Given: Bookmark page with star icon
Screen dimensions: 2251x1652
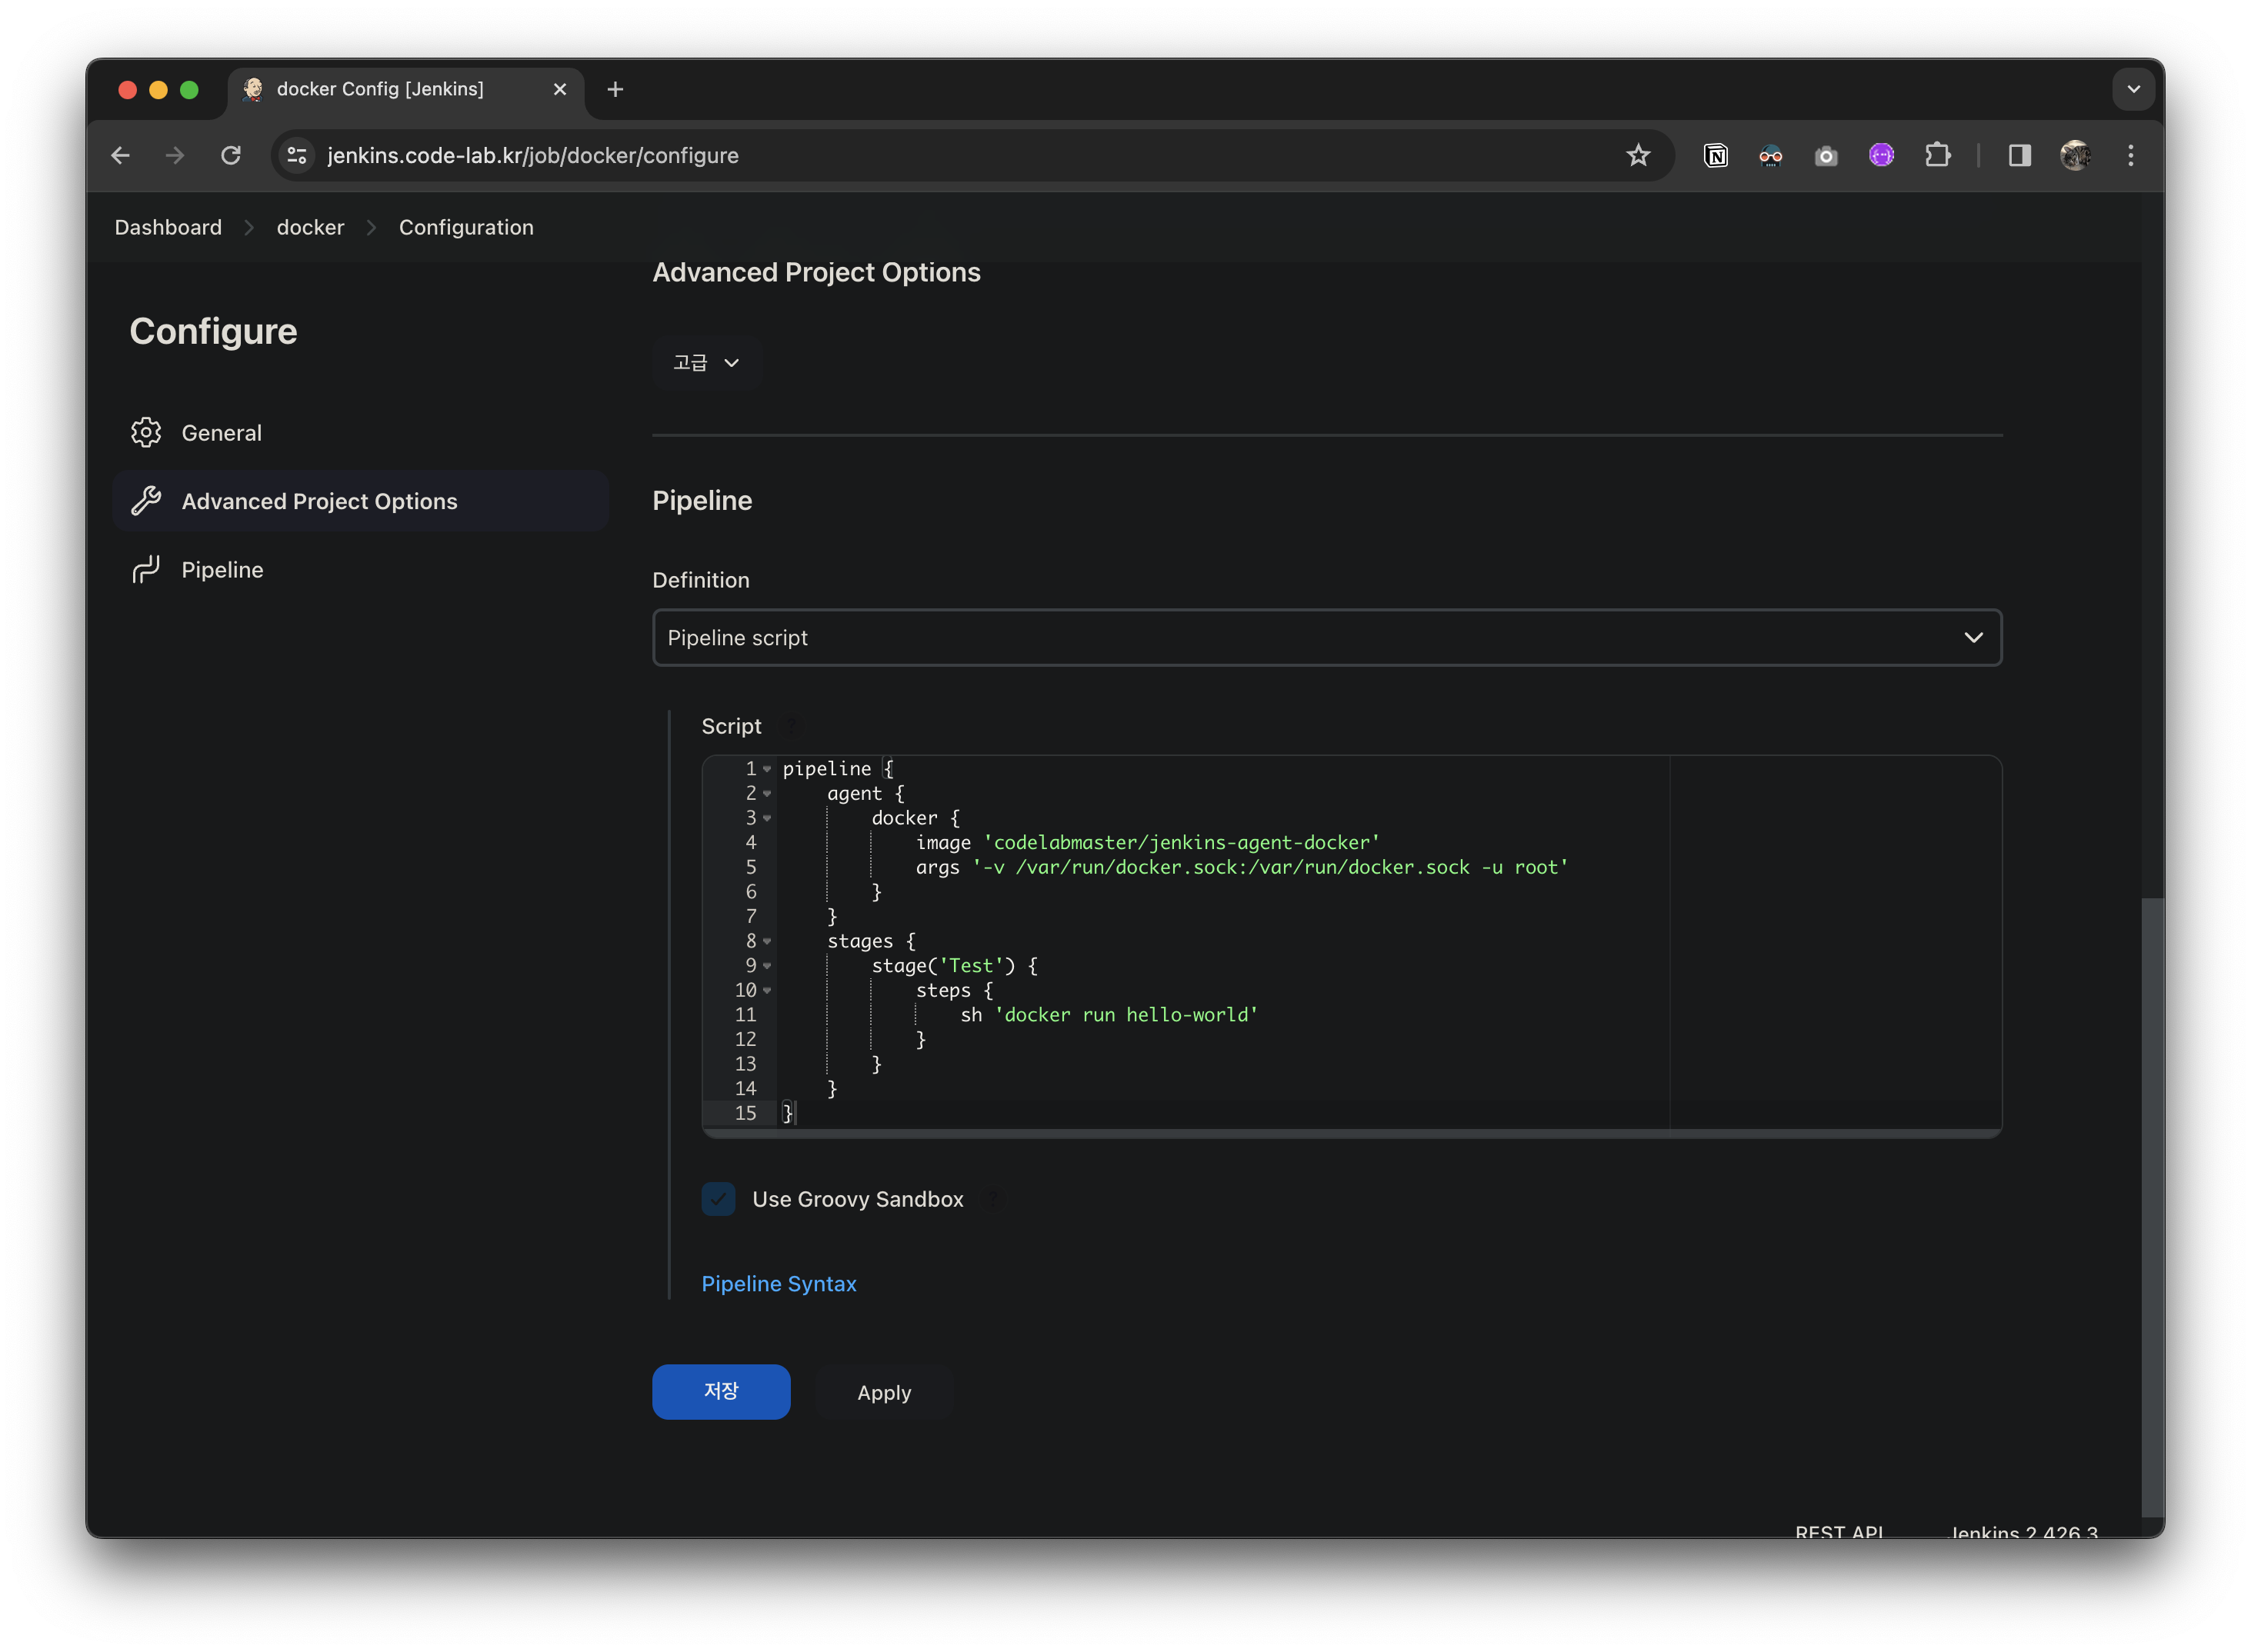Looking at the screenshot, I should click(x=1638, y=155).
